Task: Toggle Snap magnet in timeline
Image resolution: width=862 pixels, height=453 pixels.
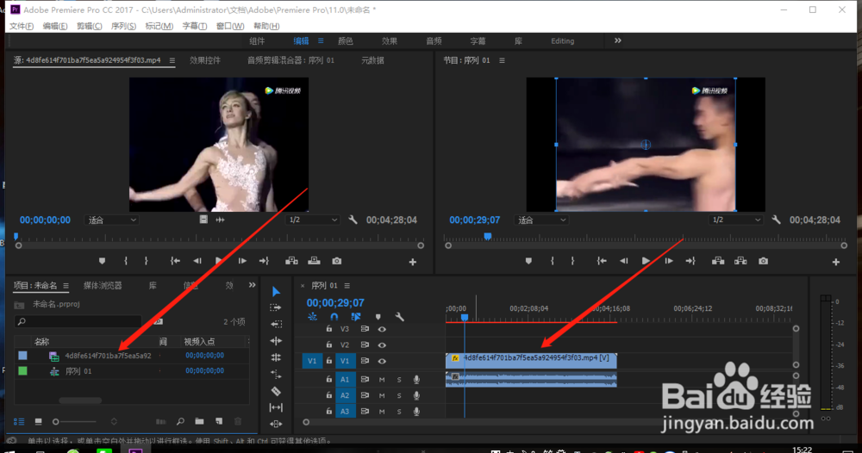Action: pos(334,317)
